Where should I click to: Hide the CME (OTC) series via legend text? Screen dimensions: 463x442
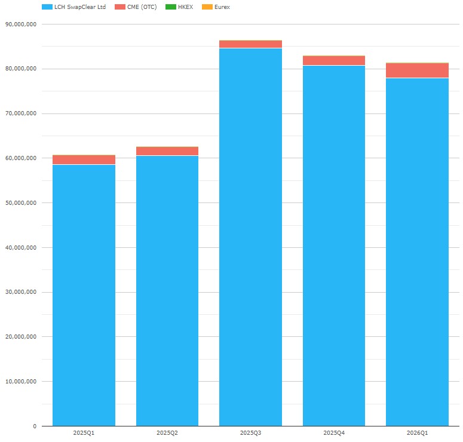[142, 7]
